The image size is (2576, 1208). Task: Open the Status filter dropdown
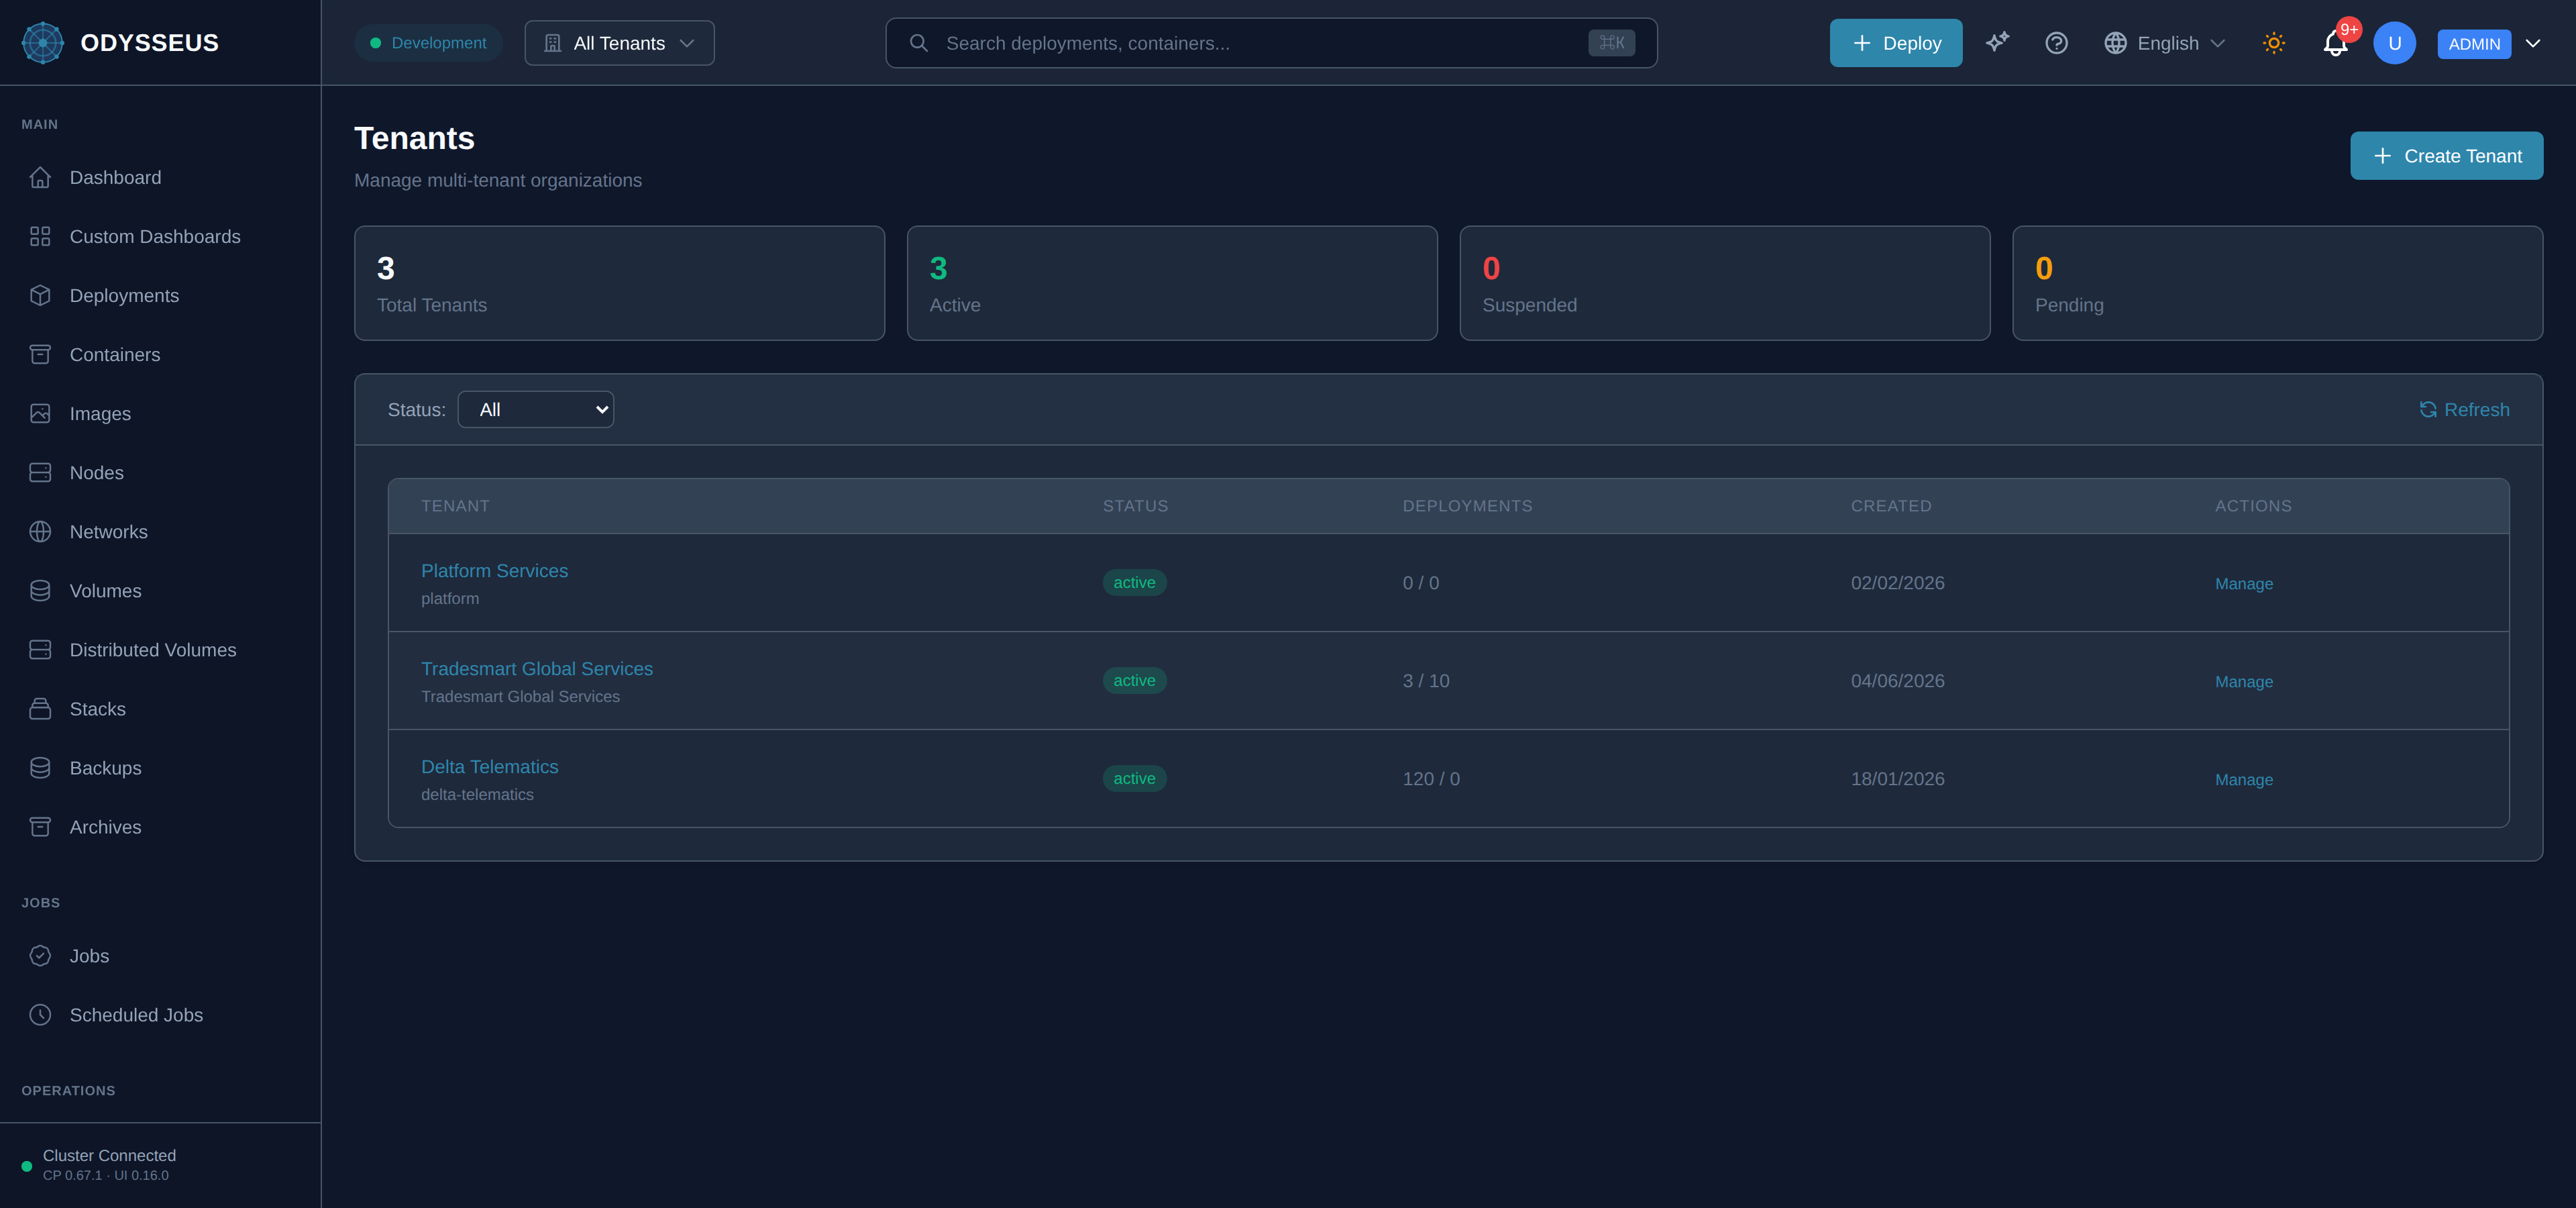[x=536, y=409]
